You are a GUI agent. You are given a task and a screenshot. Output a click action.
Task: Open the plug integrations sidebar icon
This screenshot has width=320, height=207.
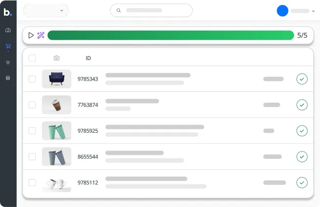pos(8,62)
